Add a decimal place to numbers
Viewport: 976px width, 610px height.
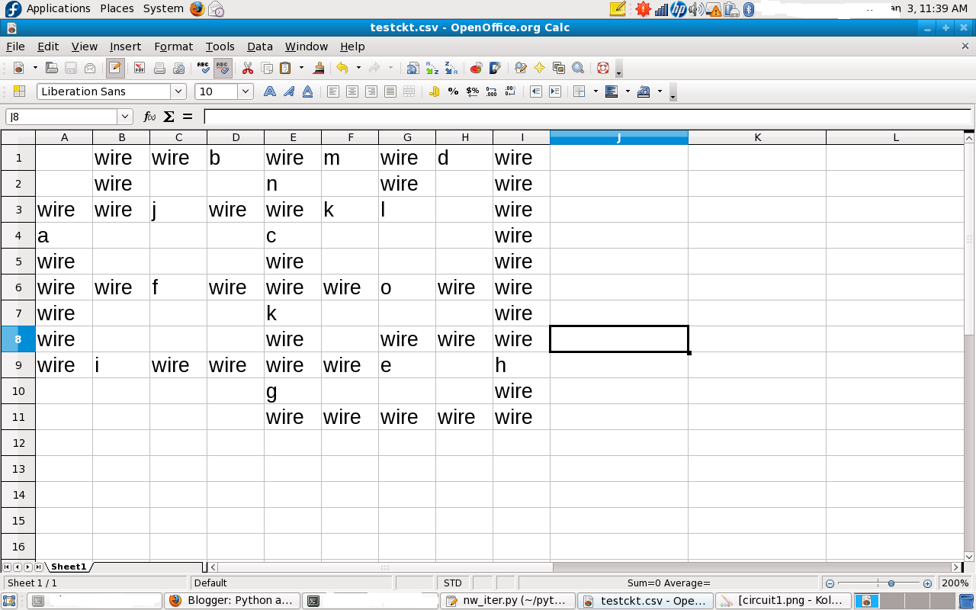click(491, 91)
